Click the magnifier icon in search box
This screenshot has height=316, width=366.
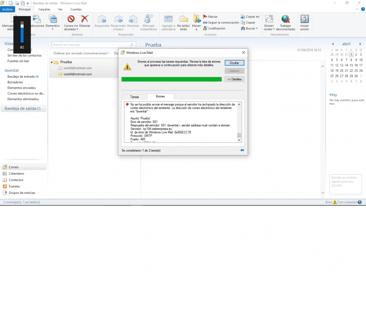[x=132, y=45]
